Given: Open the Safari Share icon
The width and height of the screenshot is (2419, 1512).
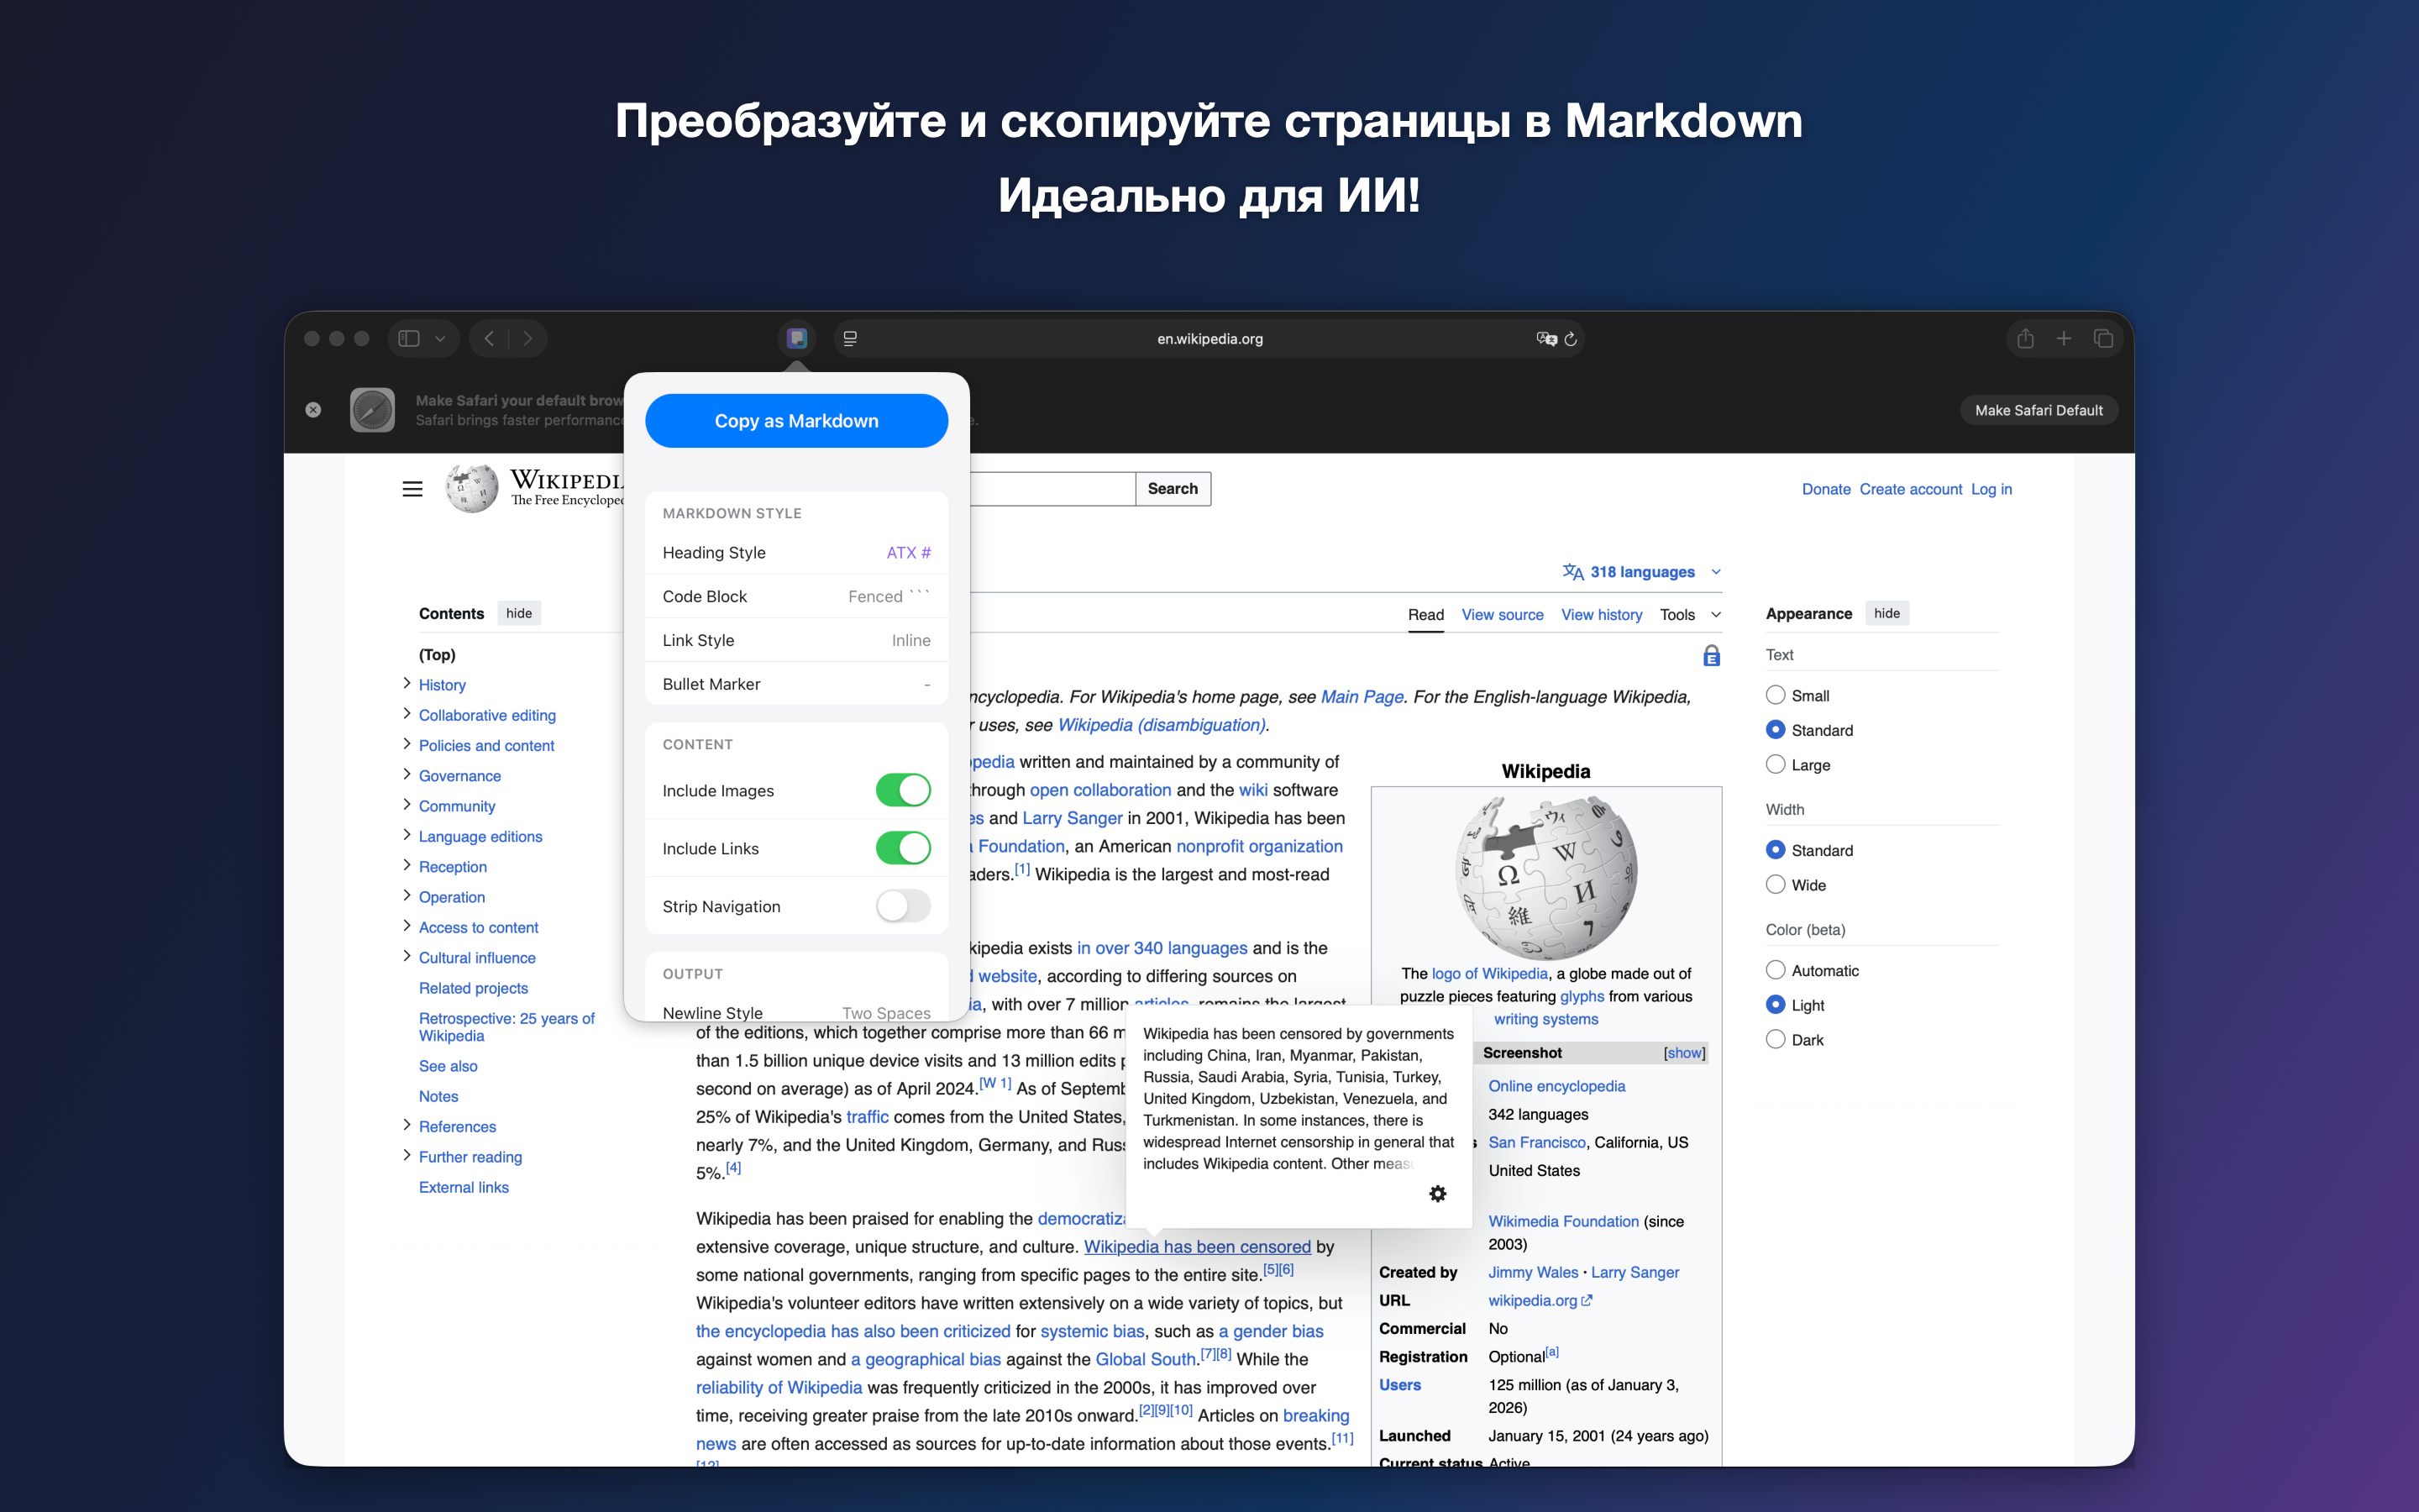Looking at the screenshot, I should pyautogui.click(x=2025, y=338).
